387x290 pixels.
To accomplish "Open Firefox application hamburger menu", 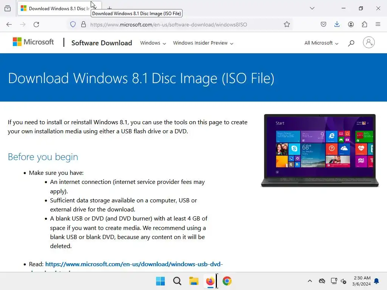I will pos(378,25).
